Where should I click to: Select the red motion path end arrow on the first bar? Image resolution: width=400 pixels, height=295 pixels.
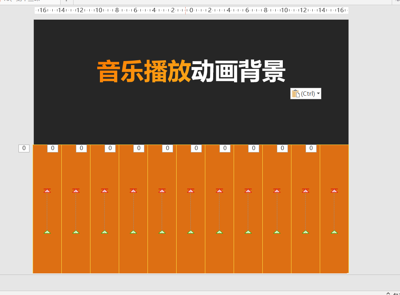click(47, 191)
